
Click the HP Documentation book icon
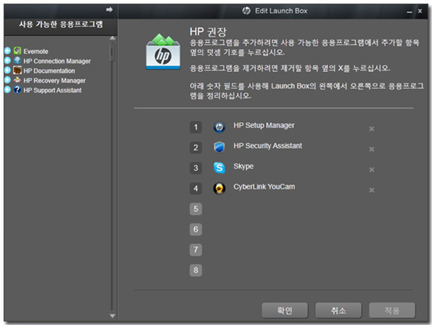tap(17, 70)
